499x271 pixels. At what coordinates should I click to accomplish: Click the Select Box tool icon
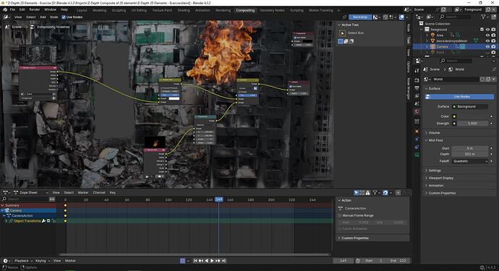(342, 33)
